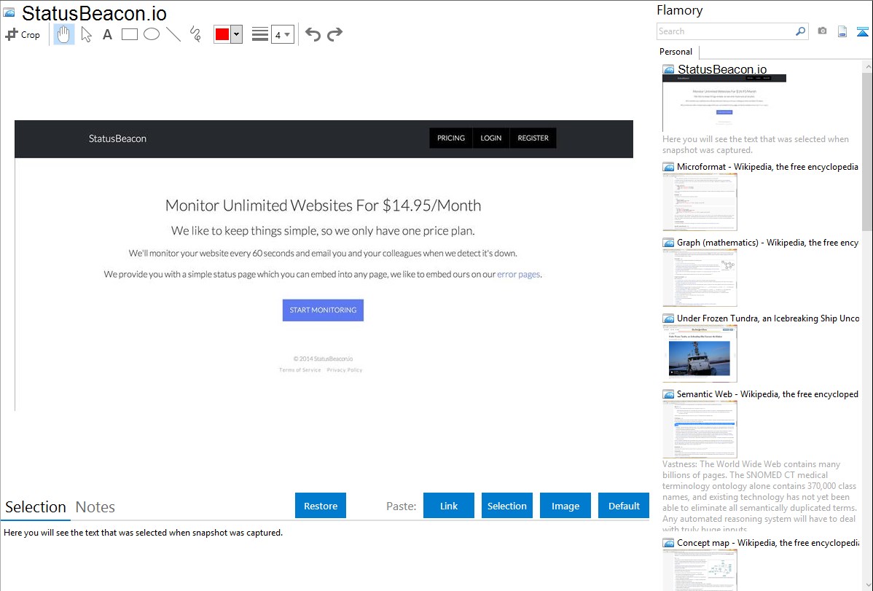Click the red color swatch
The image size is (873, 591).
point(222,34)
